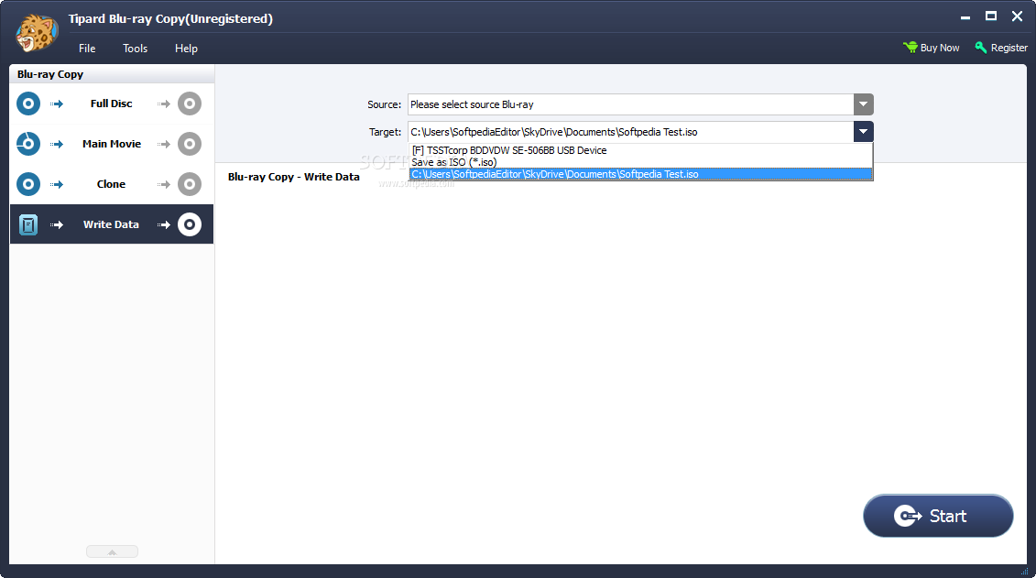Click the disc icon inside the Start button

click(x=908, y=516)
